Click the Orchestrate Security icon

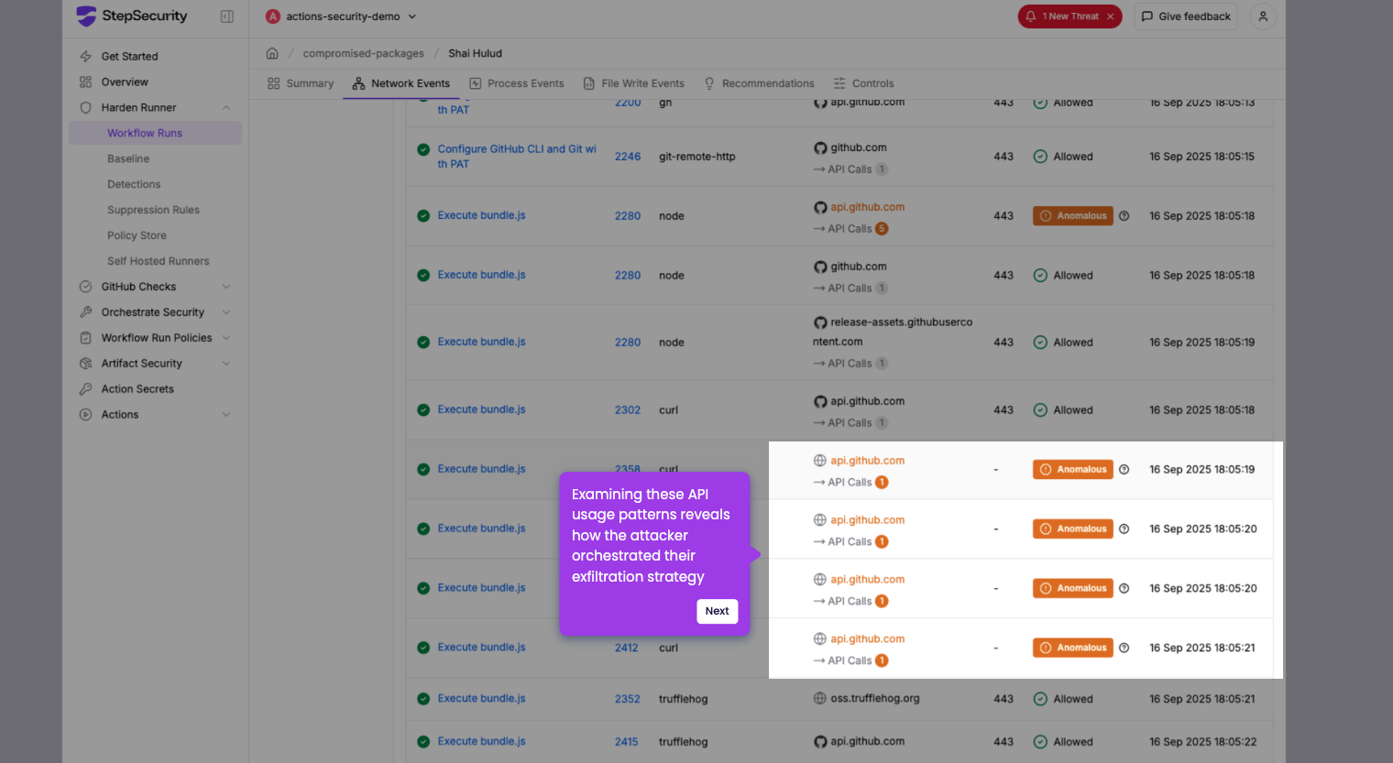(84, 311)
